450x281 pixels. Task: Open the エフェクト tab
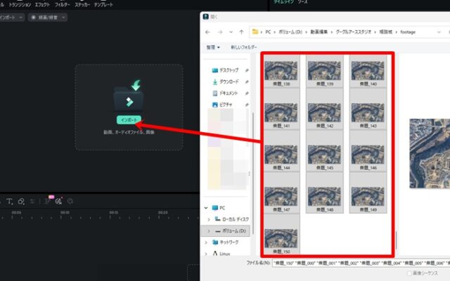(42, 4)
